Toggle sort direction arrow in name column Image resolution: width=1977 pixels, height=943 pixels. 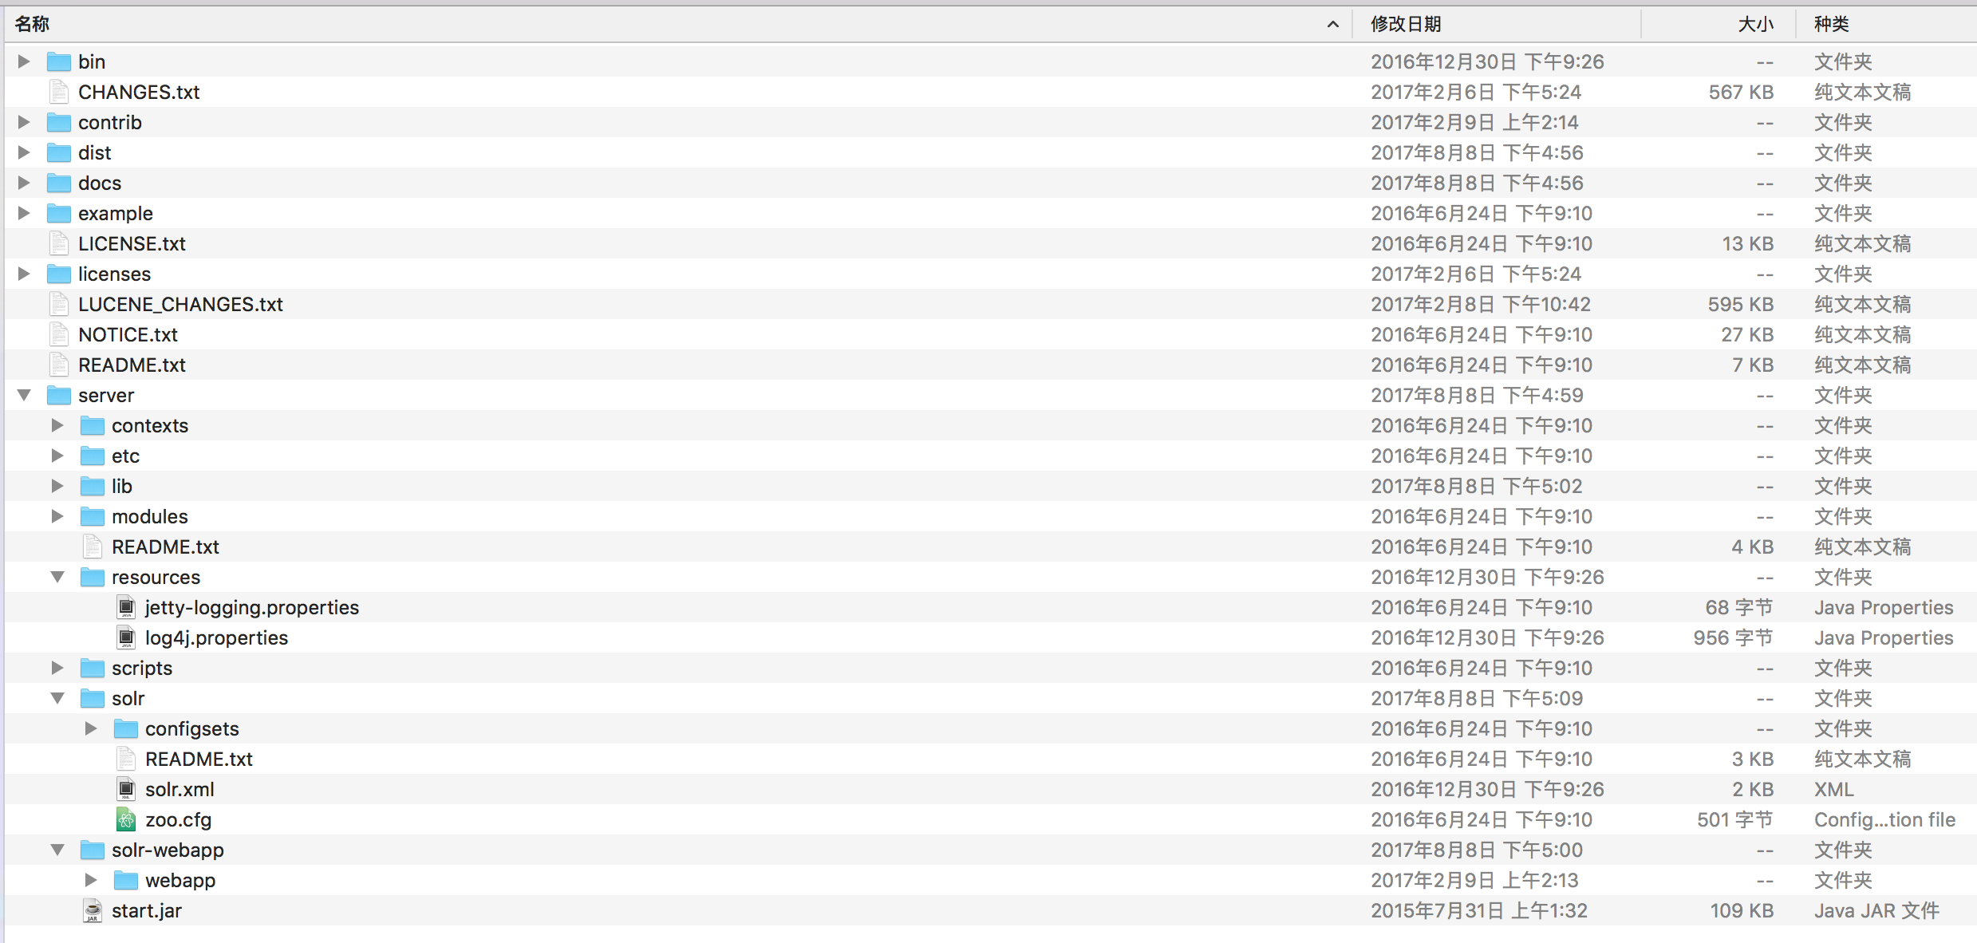1333,25
